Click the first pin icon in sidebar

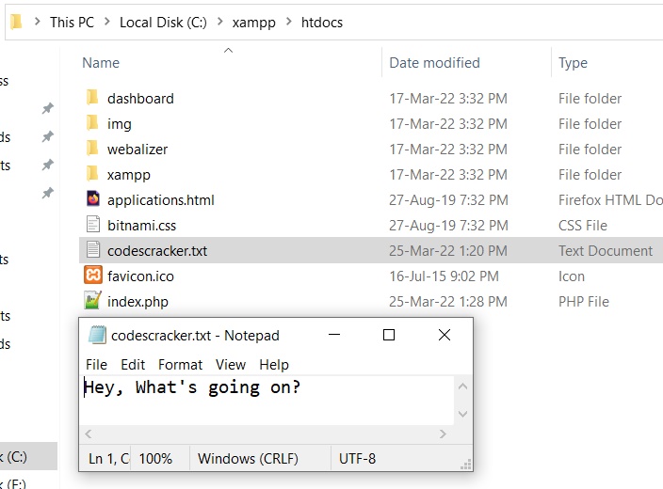[48, 108]
